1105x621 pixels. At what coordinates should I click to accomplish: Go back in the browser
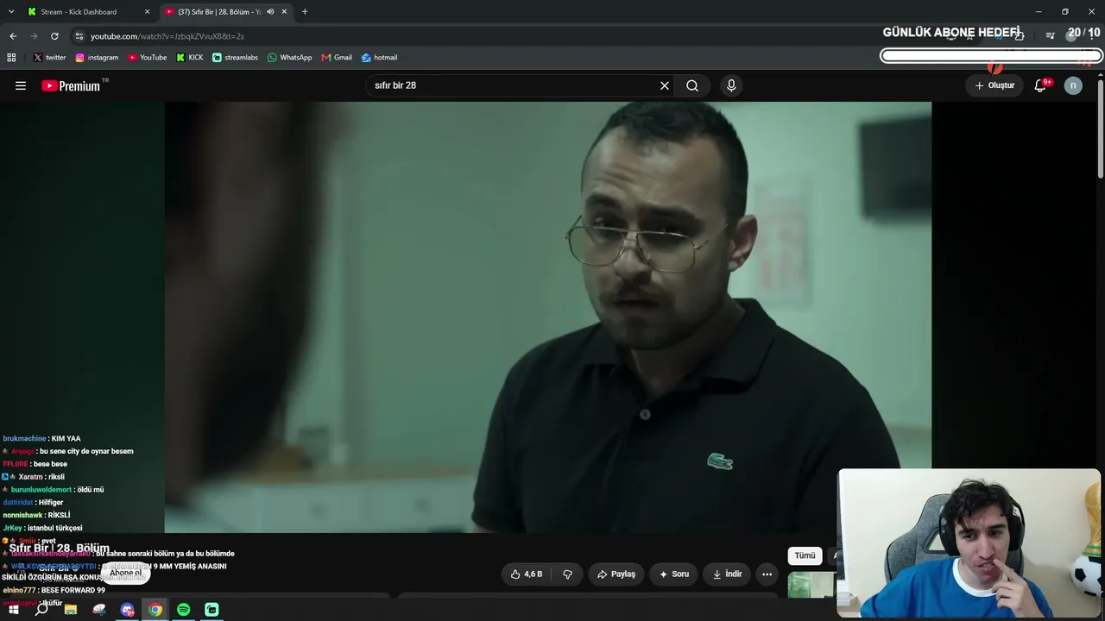click(x=13, y=36)
